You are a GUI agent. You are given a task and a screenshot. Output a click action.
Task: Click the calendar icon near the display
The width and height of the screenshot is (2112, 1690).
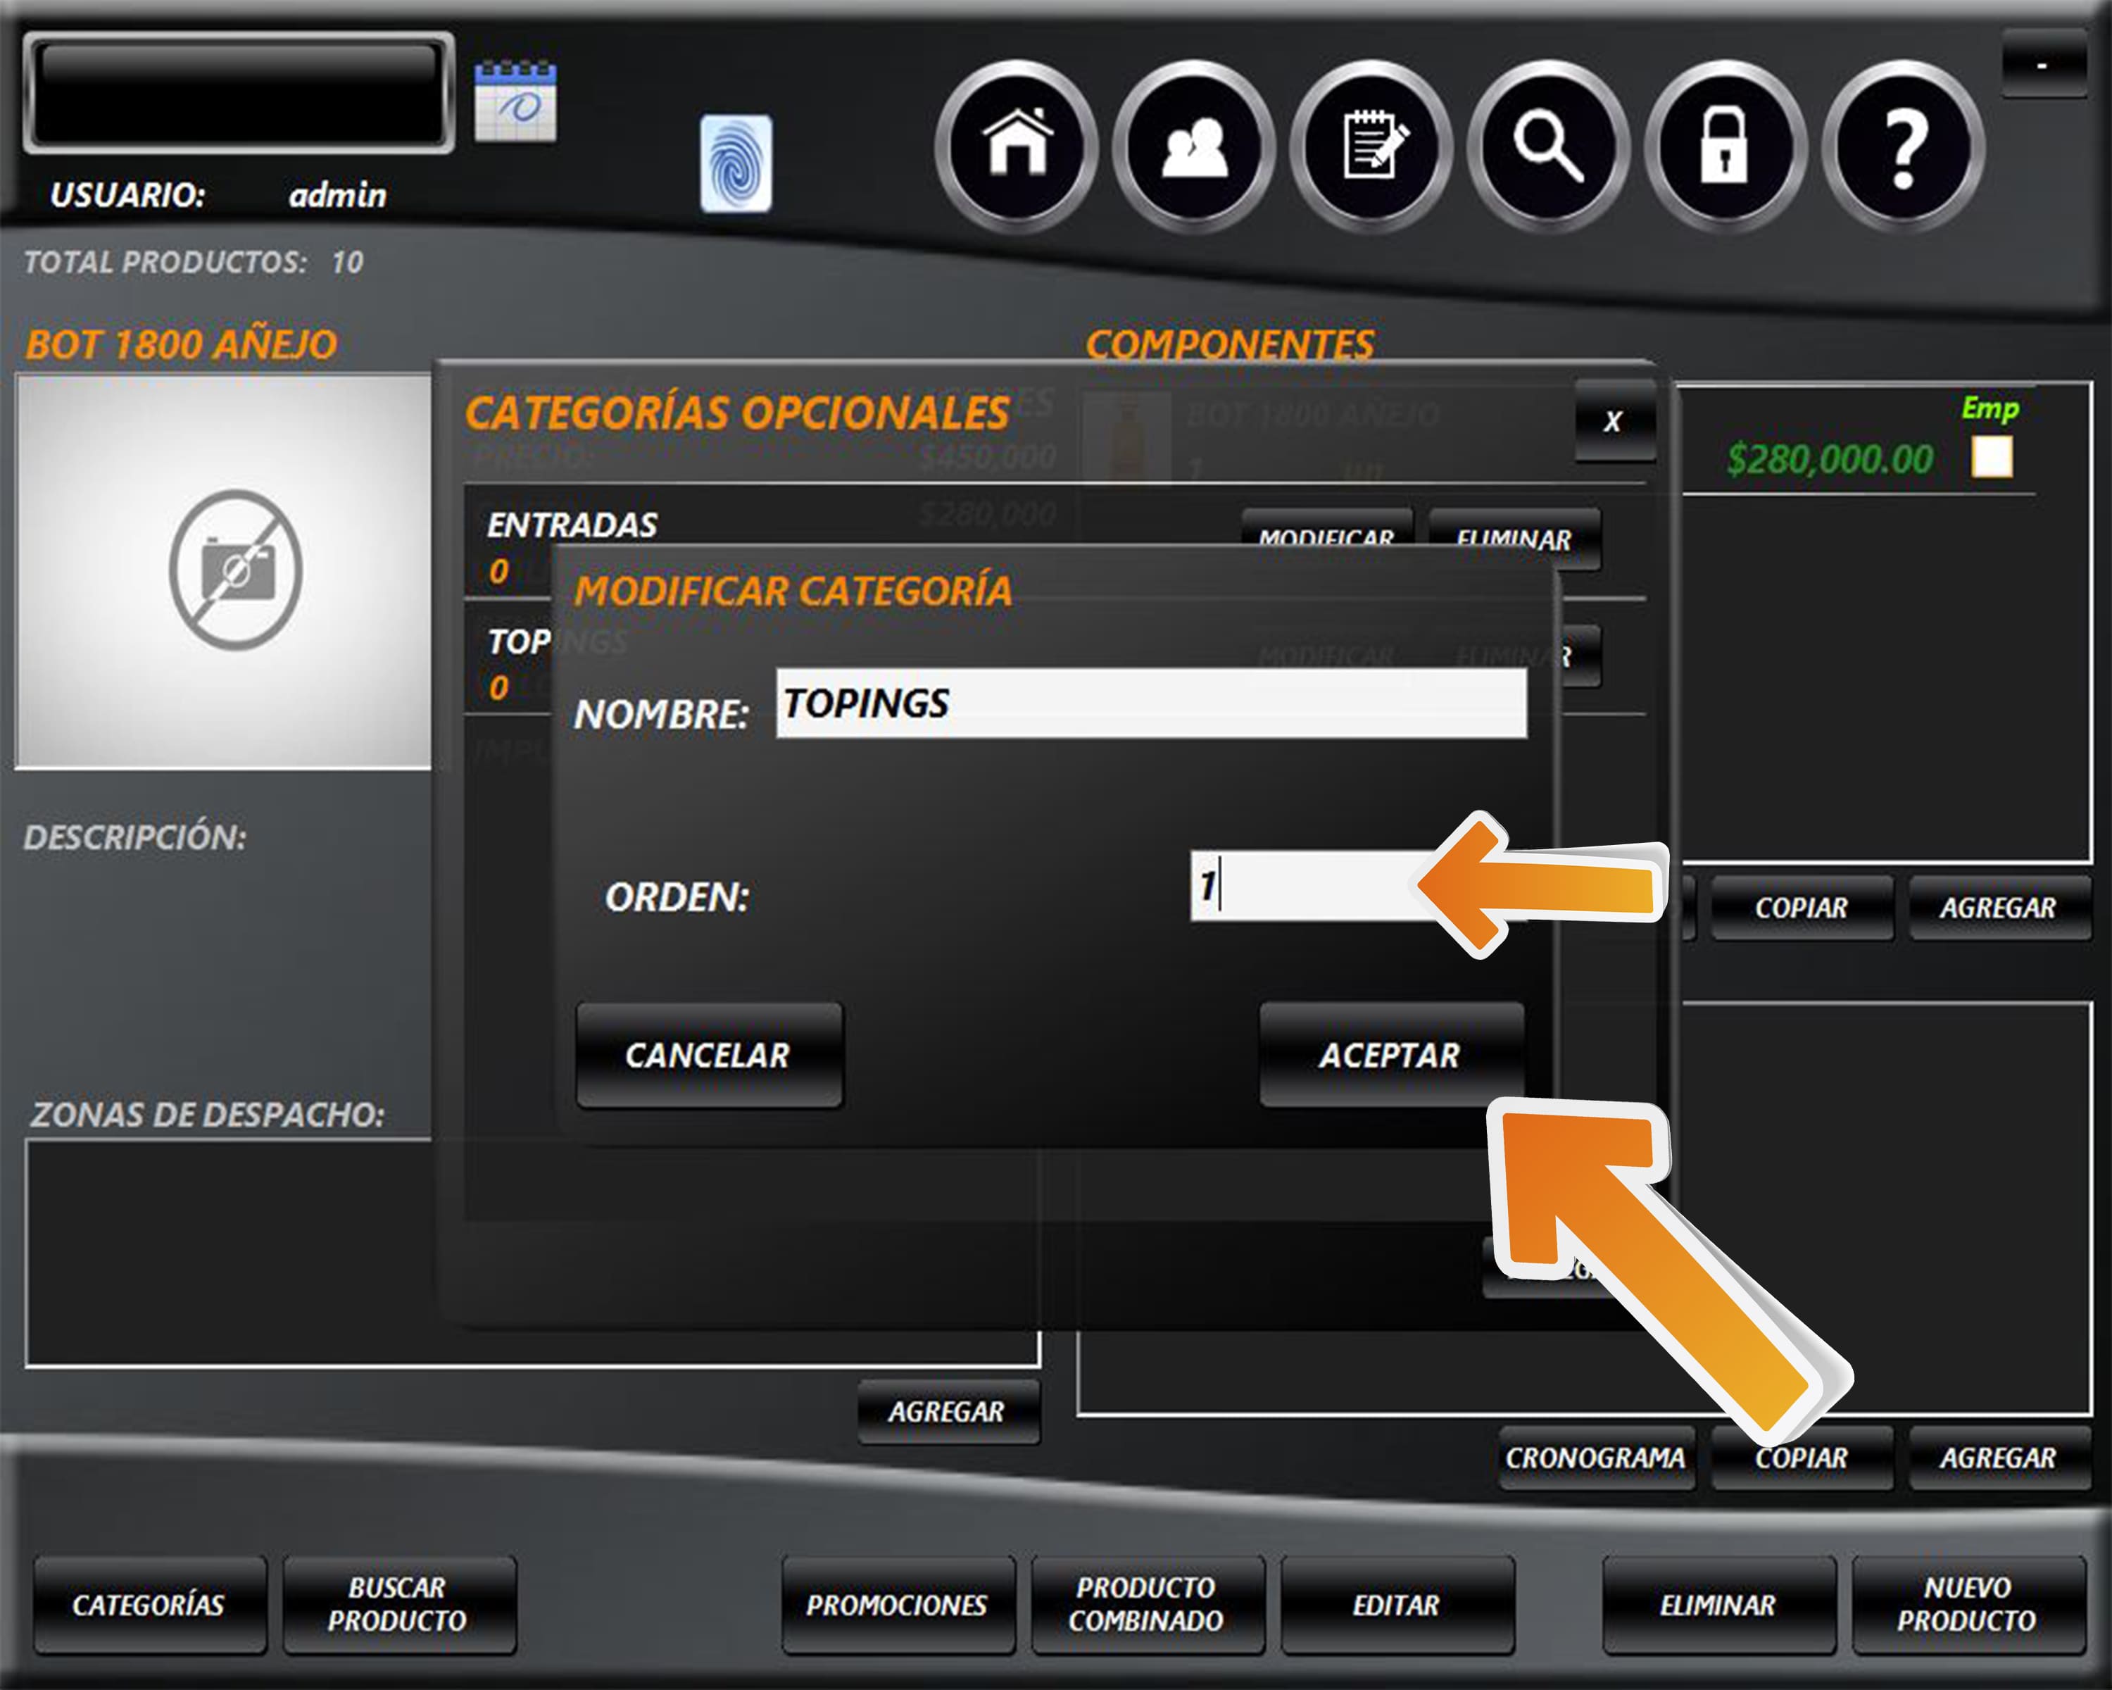point(515,102)
